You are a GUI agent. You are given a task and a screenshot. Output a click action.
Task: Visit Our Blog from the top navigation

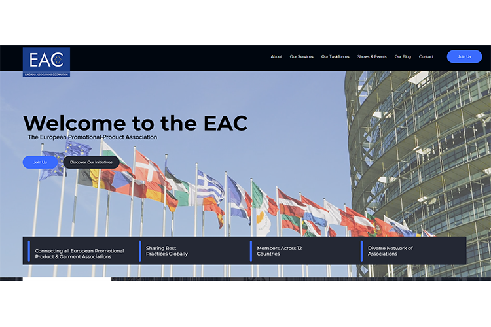(403, 57)
